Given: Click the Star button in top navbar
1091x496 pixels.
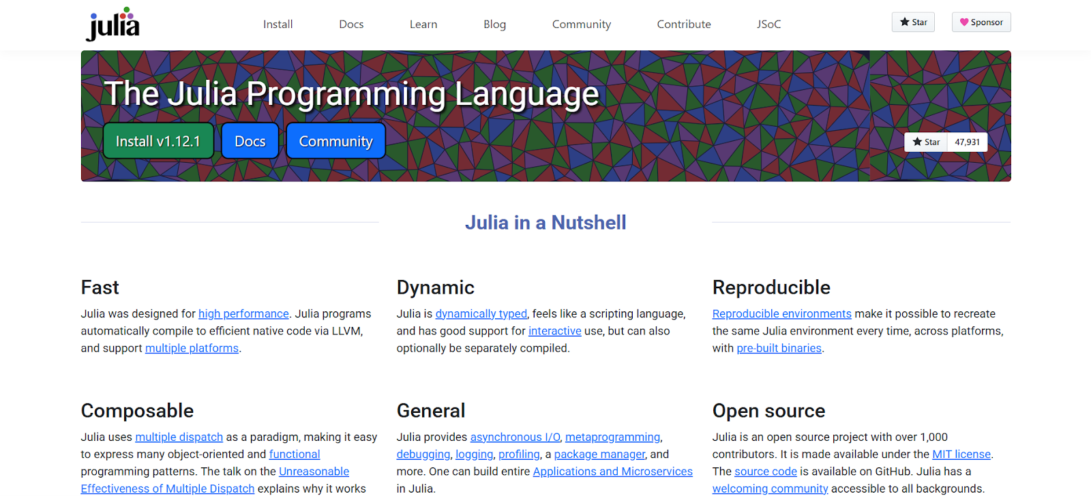Looking at the screenshot, I should click(x=913, y=22).
